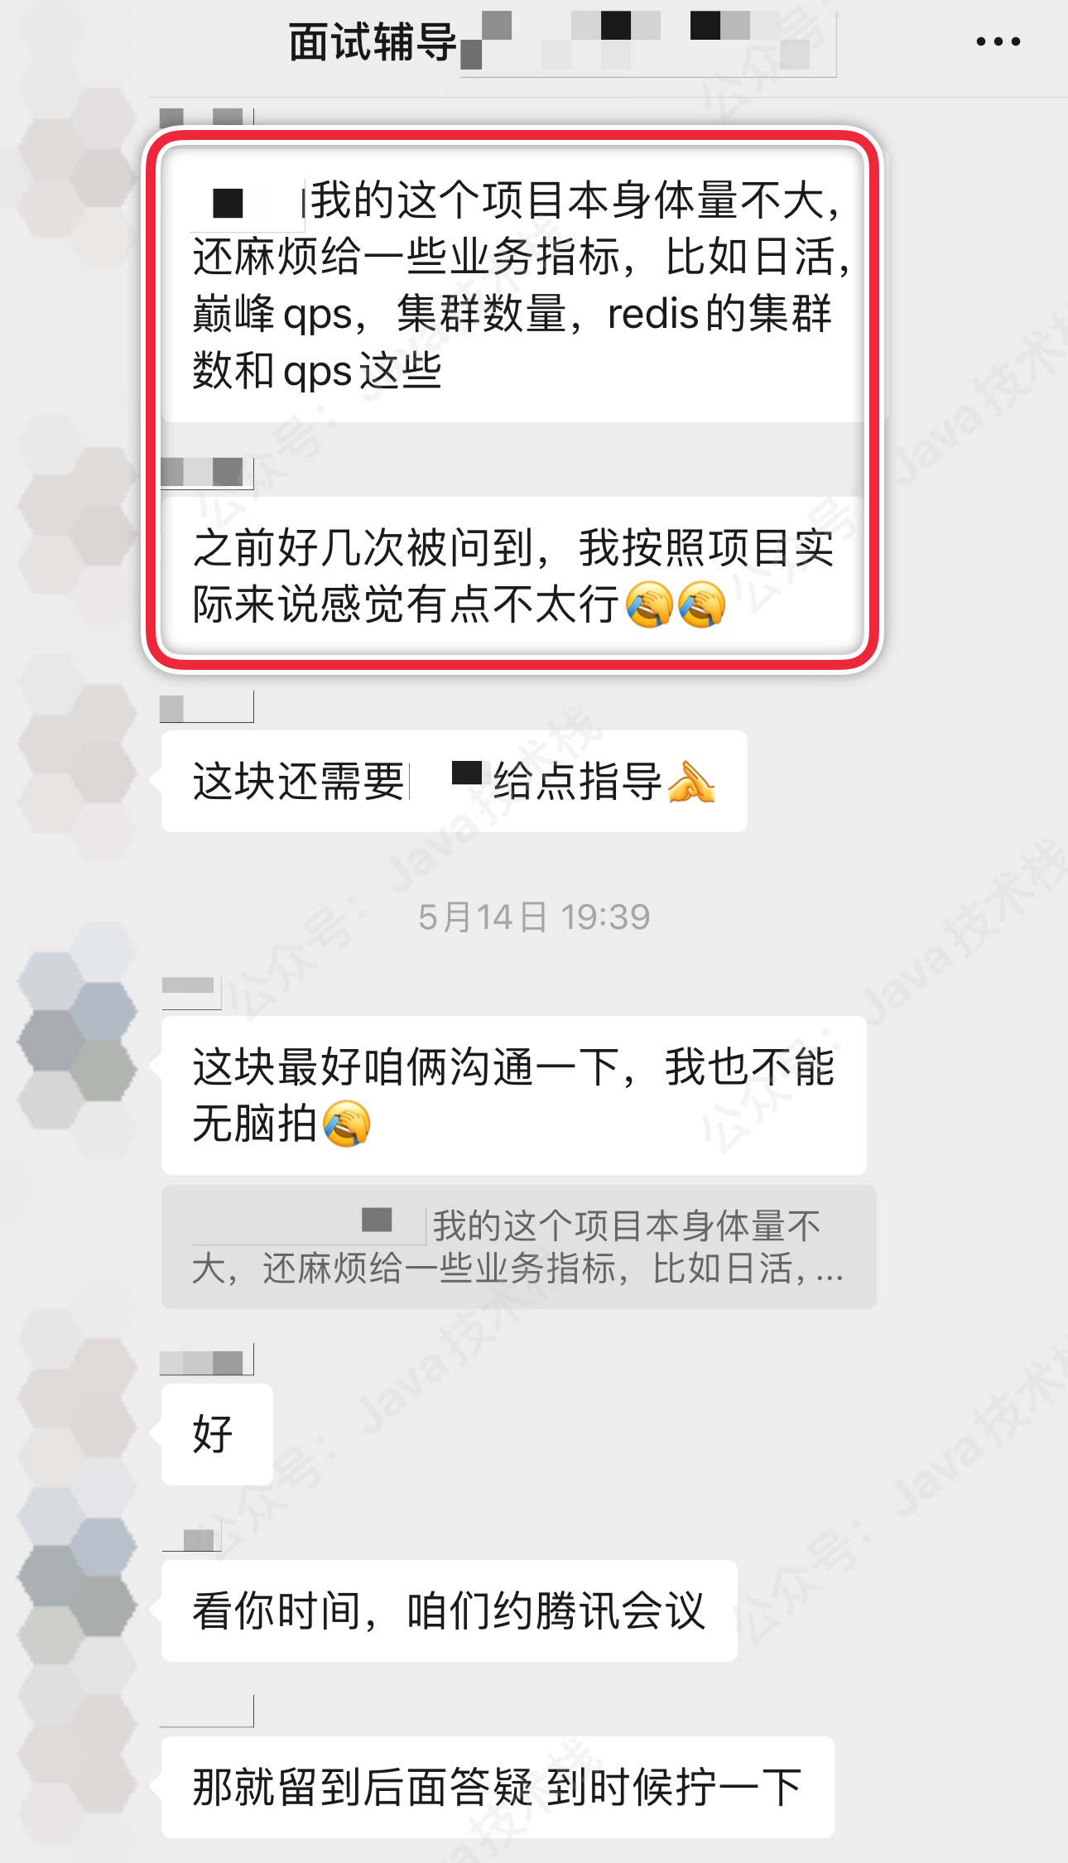Tap message 看你时间，咱们约腾讯会议
The height and width of the screenshot is (1863, 1068).
[x=449, y=1610]
